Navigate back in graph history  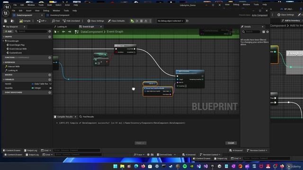63,32
